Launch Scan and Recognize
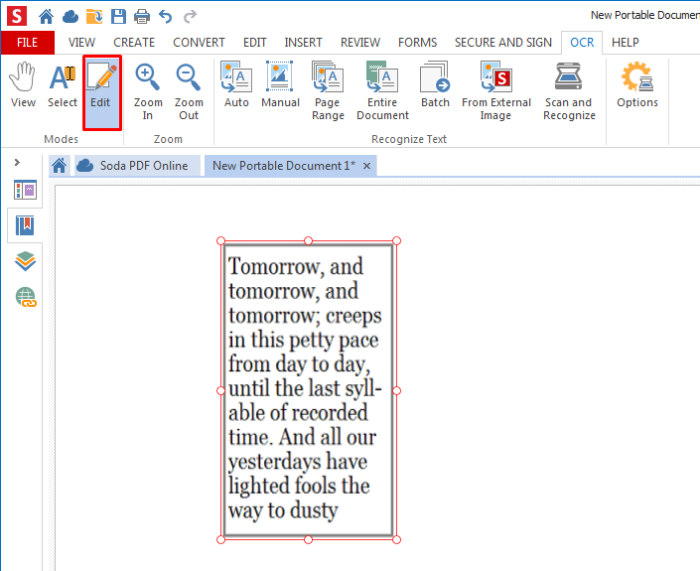 tap(569, 90)
